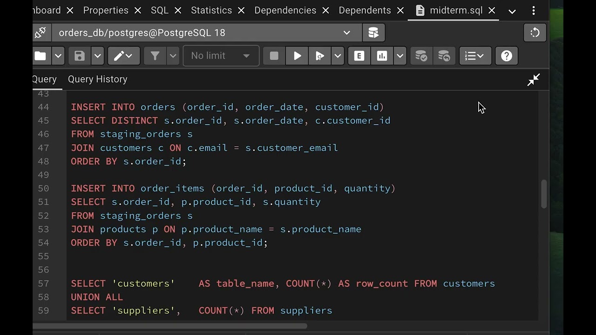
Task: Expand the Filter options dropdown arrow
Action: pos(173,56)
